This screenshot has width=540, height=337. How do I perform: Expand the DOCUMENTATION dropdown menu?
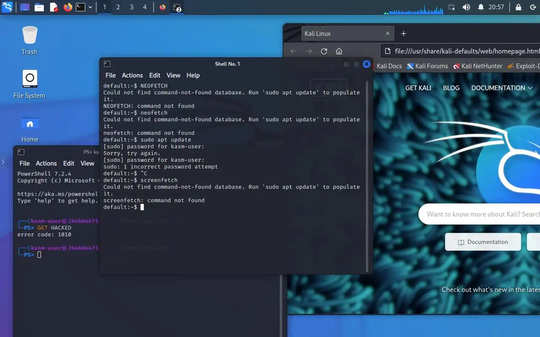[502, 88]
